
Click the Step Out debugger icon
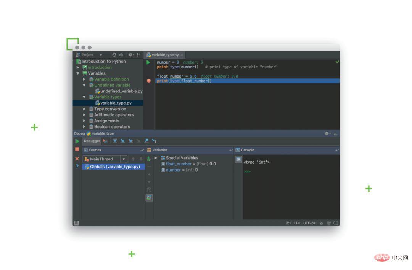tap(146, 141)
